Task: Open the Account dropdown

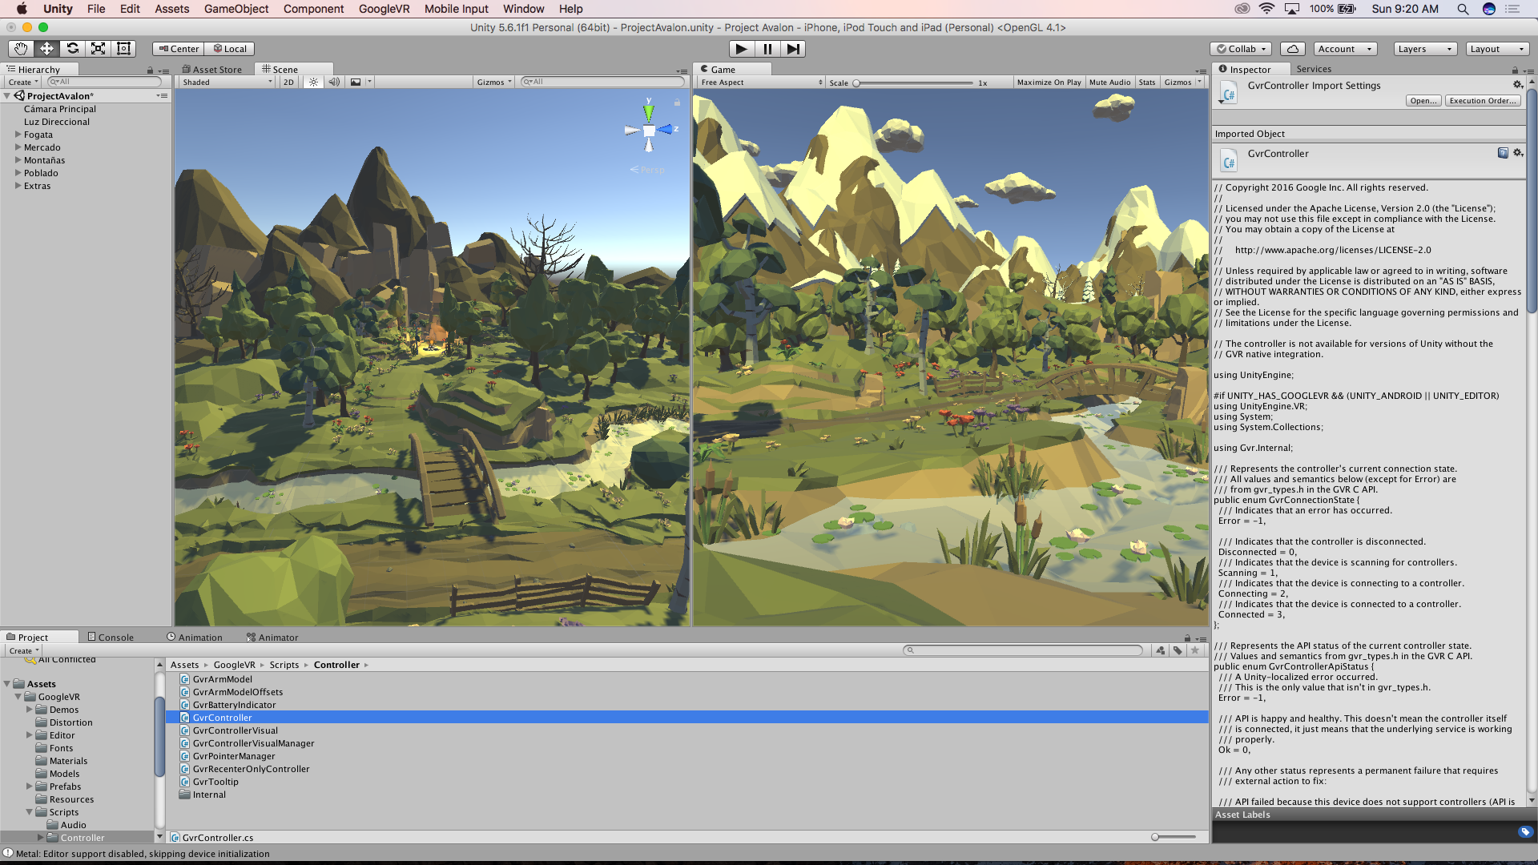Action: [x=1345, y=49]
